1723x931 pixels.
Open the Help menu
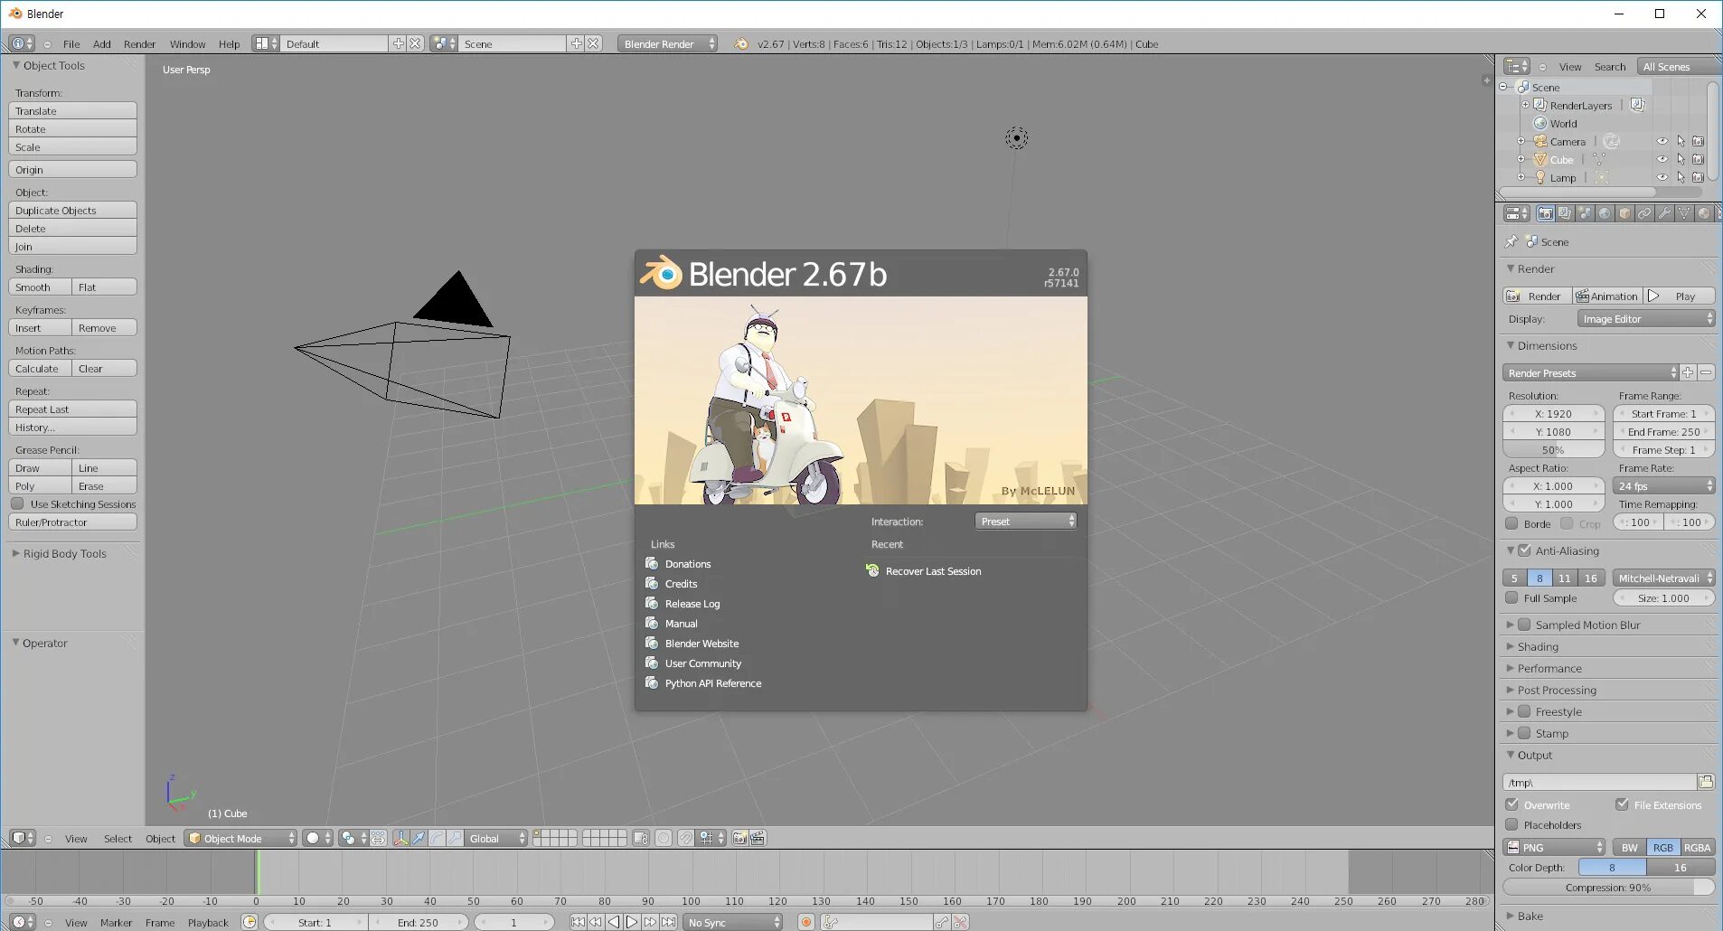229,43
